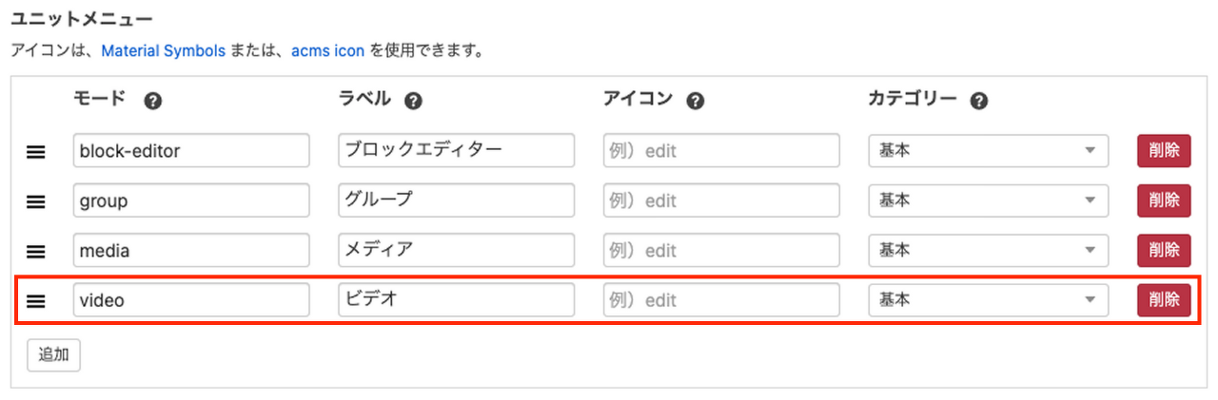Grab the drag handle of block-editor row

pyautogui.click(x=36, y=151)
